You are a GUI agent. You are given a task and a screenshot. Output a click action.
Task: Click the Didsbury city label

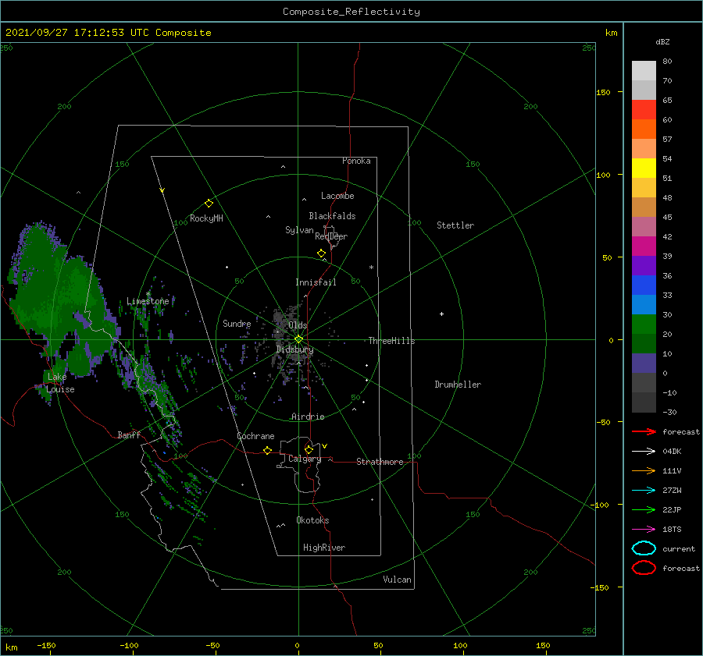point(295,349)
